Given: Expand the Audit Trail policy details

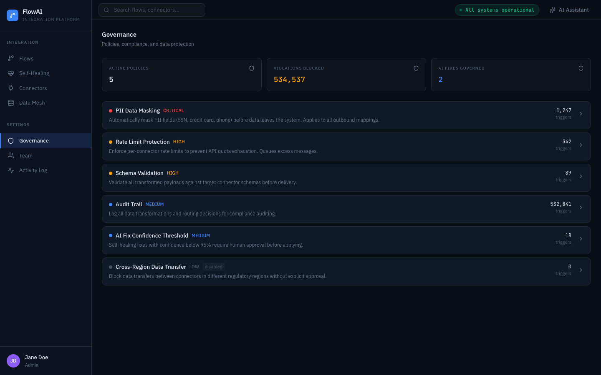Looking at the screenshot, I should coord(581,207).
